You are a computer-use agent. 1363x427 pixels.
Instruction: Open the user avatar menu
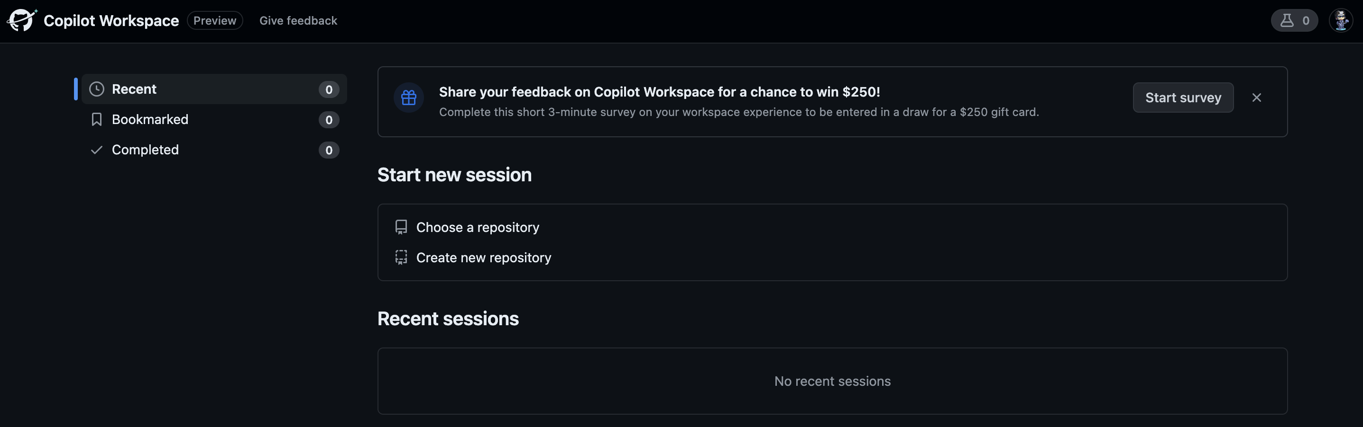coord(1341,21)
